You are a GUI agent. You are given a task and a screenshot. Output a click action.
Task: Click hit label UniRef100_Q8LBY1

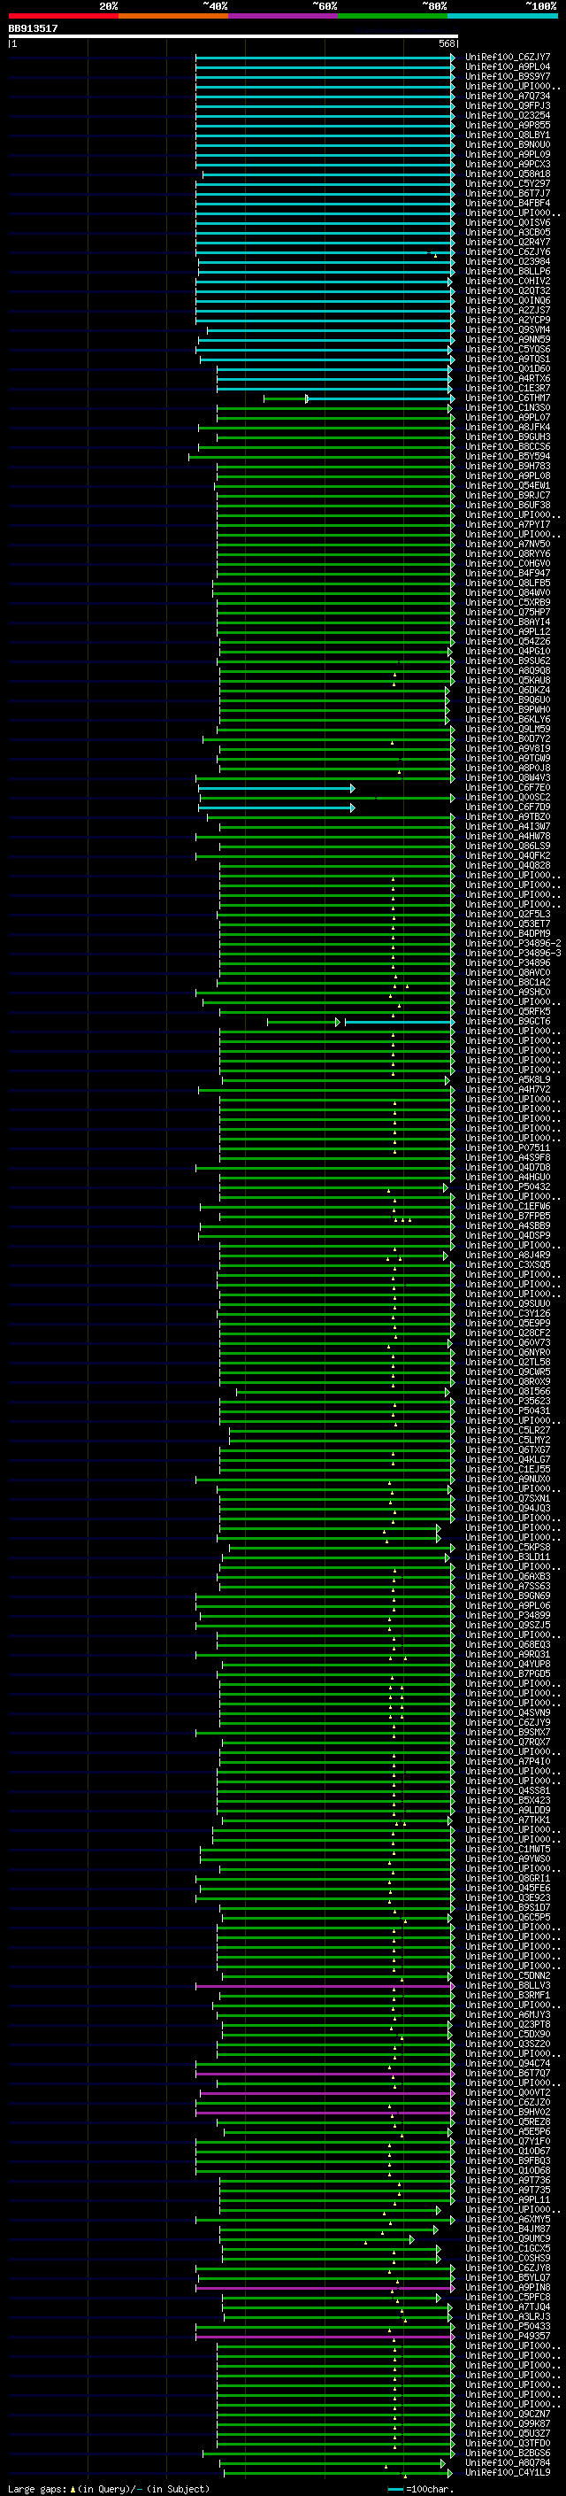point(507,135)
